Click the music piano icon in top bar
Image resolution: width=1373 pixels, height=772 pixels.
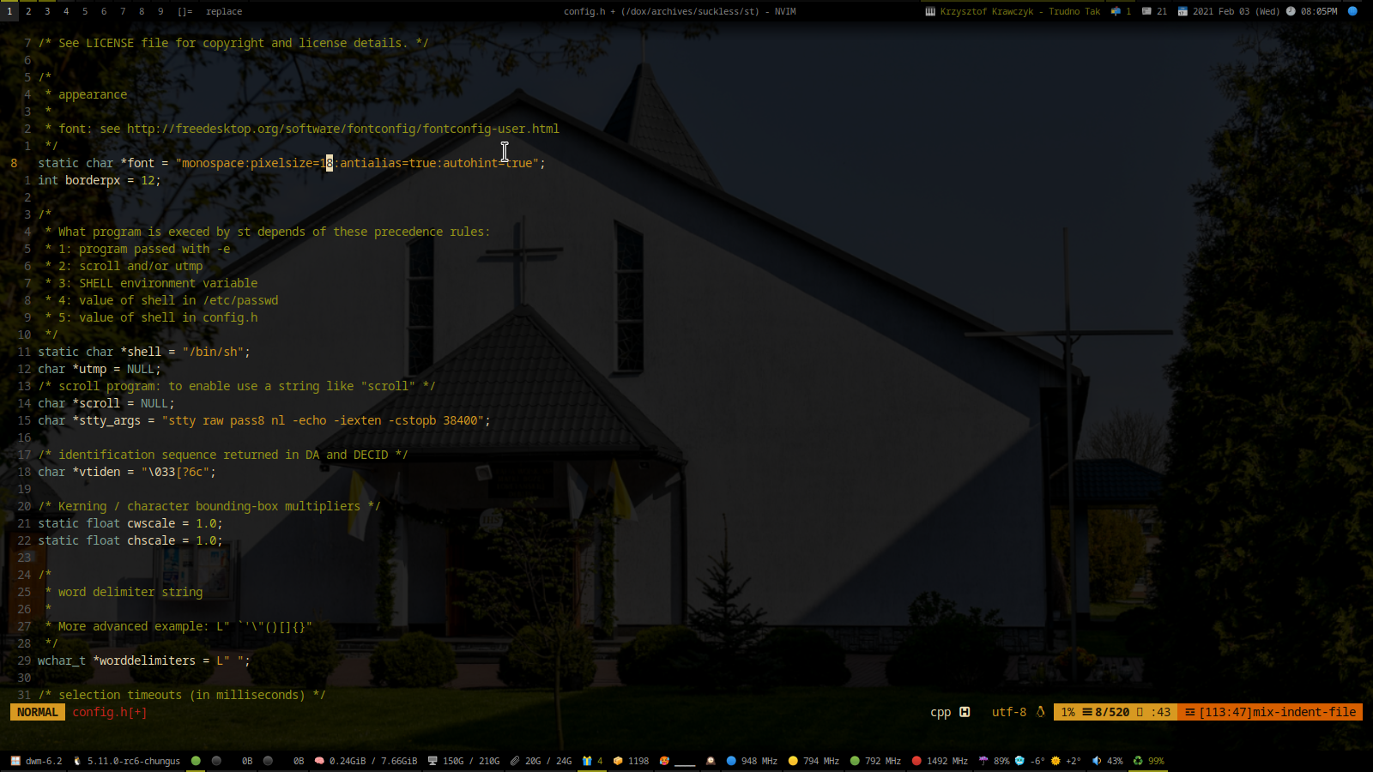pyautogui.click(x=930, y=11)
